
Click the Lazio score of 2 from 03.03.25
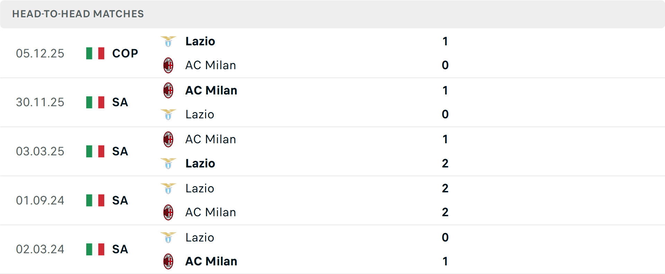click(x=445, y=163)
